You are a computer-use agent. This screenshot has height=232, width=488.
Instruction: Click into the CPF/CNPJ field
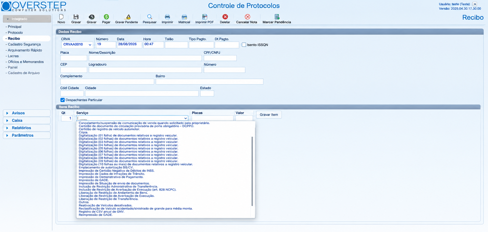point(220,58)
